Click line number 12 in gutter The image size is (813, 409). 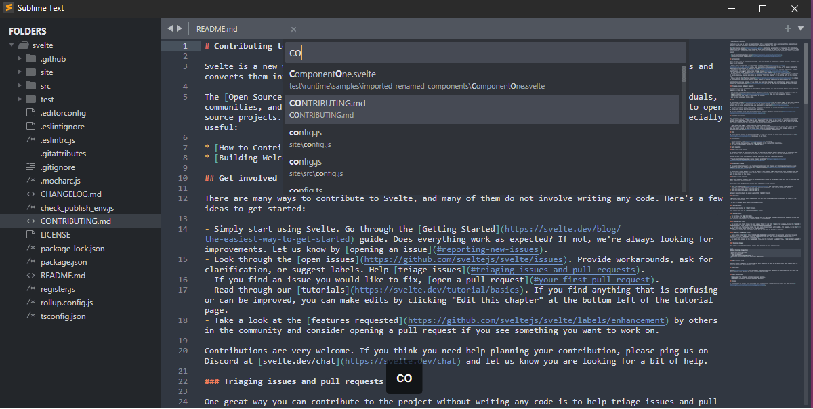tap(183, 198)
